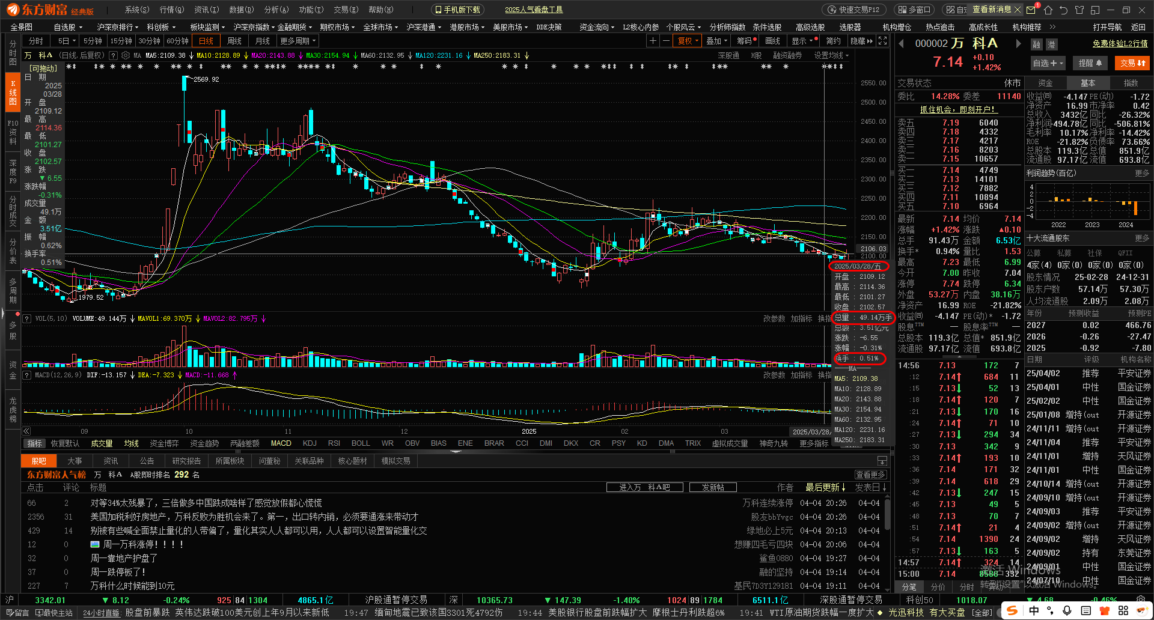Click the K线图 sidebar icon

(13, 92)
